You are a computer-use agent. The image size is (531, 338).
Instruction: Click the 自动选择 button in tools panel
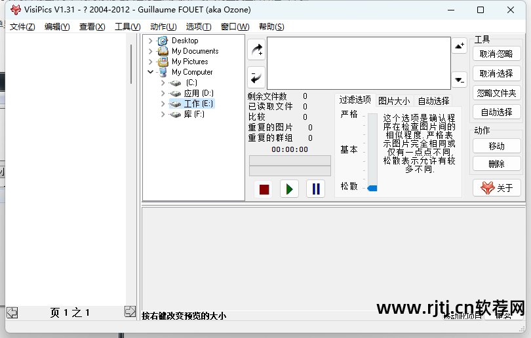496,112
